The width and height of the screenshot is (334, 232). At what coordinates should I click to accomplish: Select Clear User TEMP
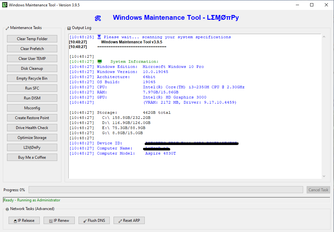(x=32, y=59)
